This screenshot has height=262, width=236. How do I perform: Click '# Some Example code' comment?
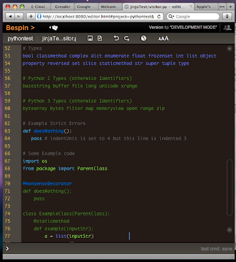pos(48,153)
